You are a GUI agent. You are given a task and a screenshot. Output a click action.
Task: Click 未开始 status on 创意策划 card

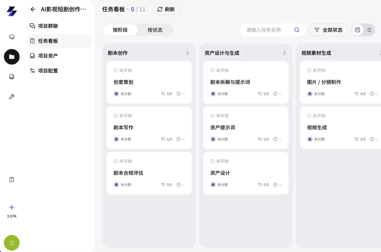(125, 70)
